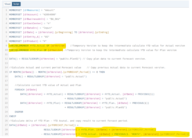Image resolution: width=192 pixels, height=138 pixels.
Task: Click line number 15 in the gutter
Action: pos(6,72)
